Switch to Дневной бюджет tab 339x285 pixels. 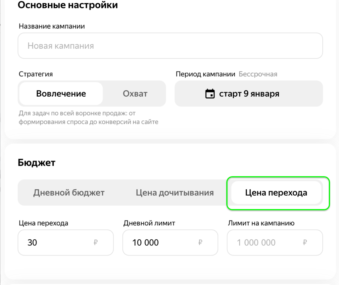point(69,193)
